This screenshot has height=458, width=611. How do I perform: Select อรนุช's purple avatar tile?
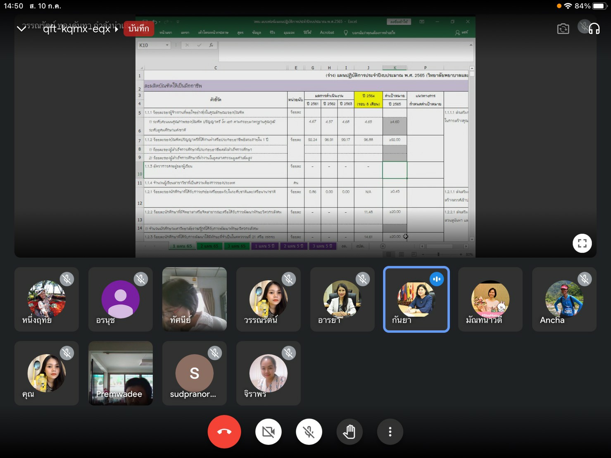[120, 299]
